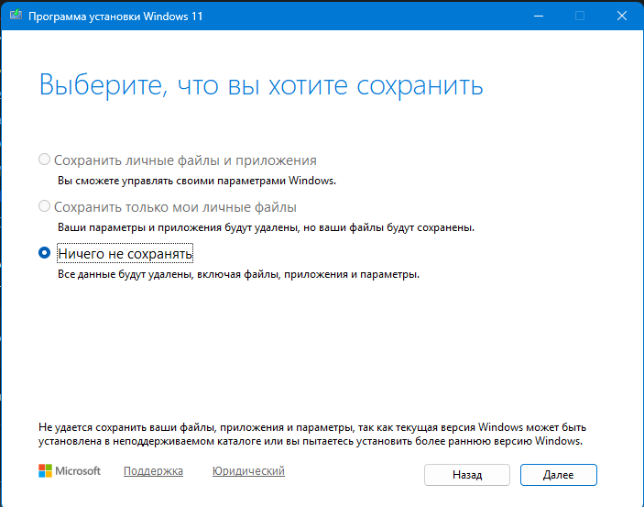The width and height of the screenshot is (644, 507).
Task: Click the Windows setup icon in title bar
Action: coord(16,16)
